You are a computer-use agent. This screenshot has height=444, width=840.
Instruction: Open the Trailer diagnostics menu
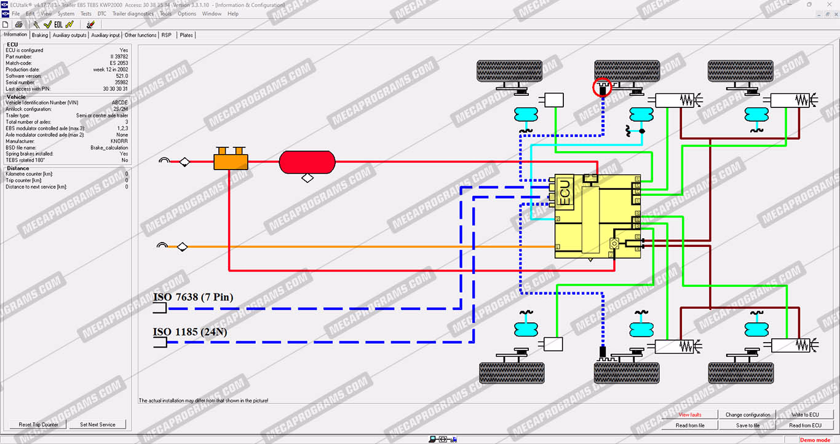point(133,14)
